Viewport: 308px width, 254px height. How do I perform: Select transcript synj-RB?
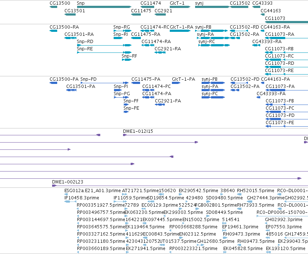[211, 31]
